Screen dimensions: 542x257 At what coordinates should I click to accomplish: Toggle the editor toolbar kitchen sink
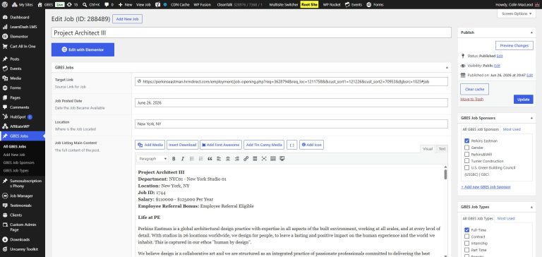[x=273, y=159]
